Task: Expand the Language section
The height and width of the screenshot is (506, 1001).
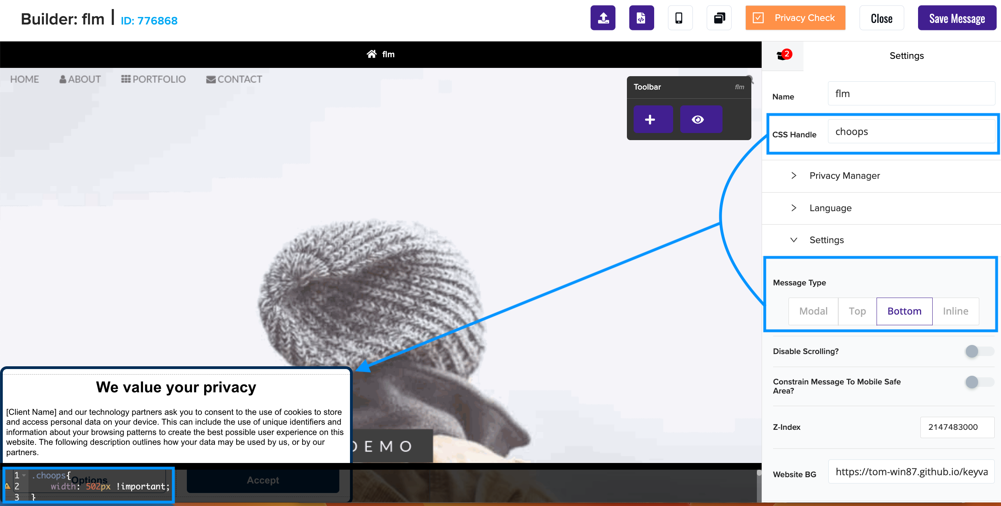Action: tap(881, 208)
